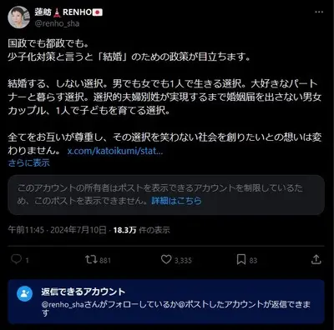The width and height of the screenshot is (334, 330).
Task: Click the person-check icon in reply notice
Action: (x=25, y=293)
